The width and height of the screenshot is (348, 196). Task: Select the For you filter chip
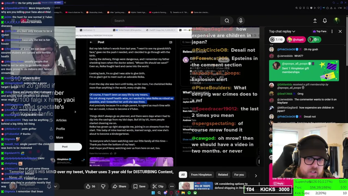pos(239,175)
